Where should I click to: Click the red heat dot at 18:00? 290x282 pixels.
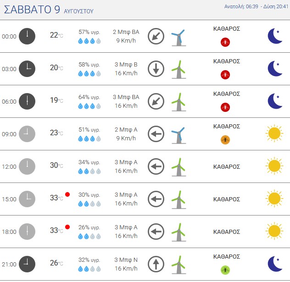pos(67,227)
